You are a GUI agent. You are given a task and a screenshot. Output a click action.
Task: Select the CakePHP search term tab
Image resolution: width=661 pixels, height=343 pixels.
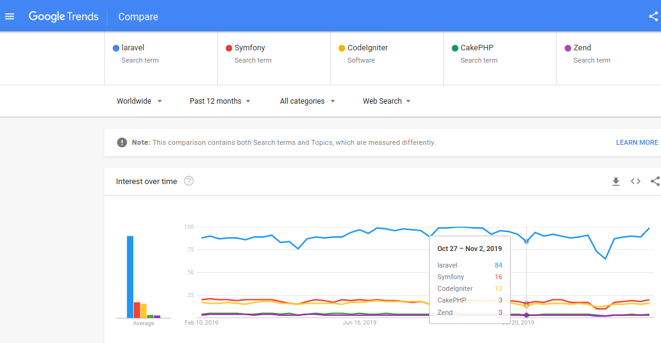tap(500, 54)
